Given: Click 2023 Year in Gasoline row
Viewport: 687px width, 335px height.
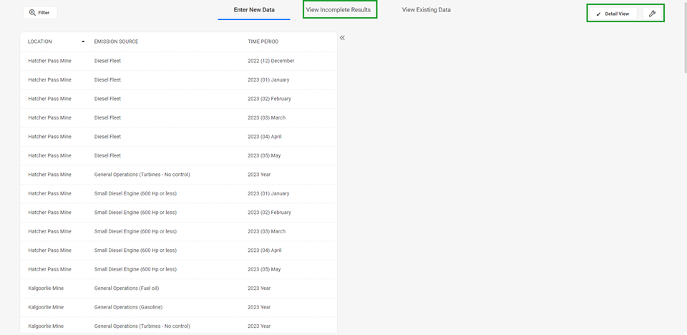Looking at the screenshot, I should (x=259, y=307).
